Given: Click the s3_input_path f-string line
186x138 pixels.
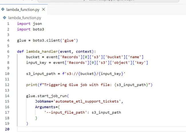Looking at the screenshot, I should click(76, 74).
